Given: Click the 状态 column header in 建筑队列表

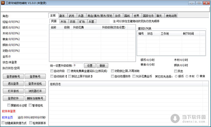Looking at the screenshot, I should (153, 34).
